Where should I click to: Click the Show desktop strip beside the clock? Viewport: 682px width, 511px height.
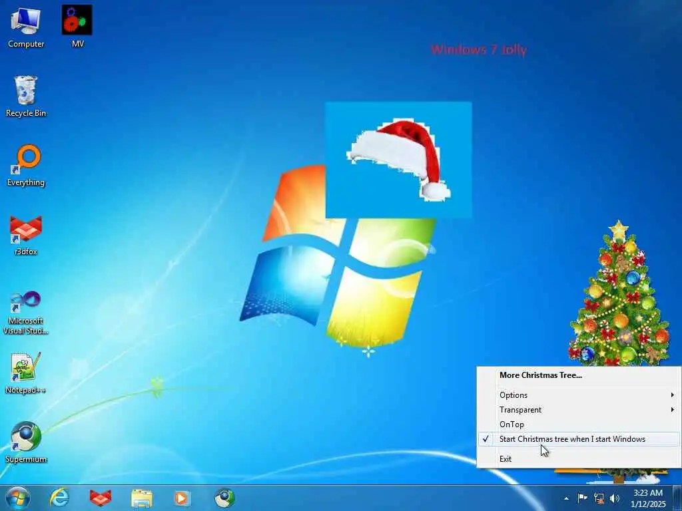pyautogui.click(x=677, y=498)
